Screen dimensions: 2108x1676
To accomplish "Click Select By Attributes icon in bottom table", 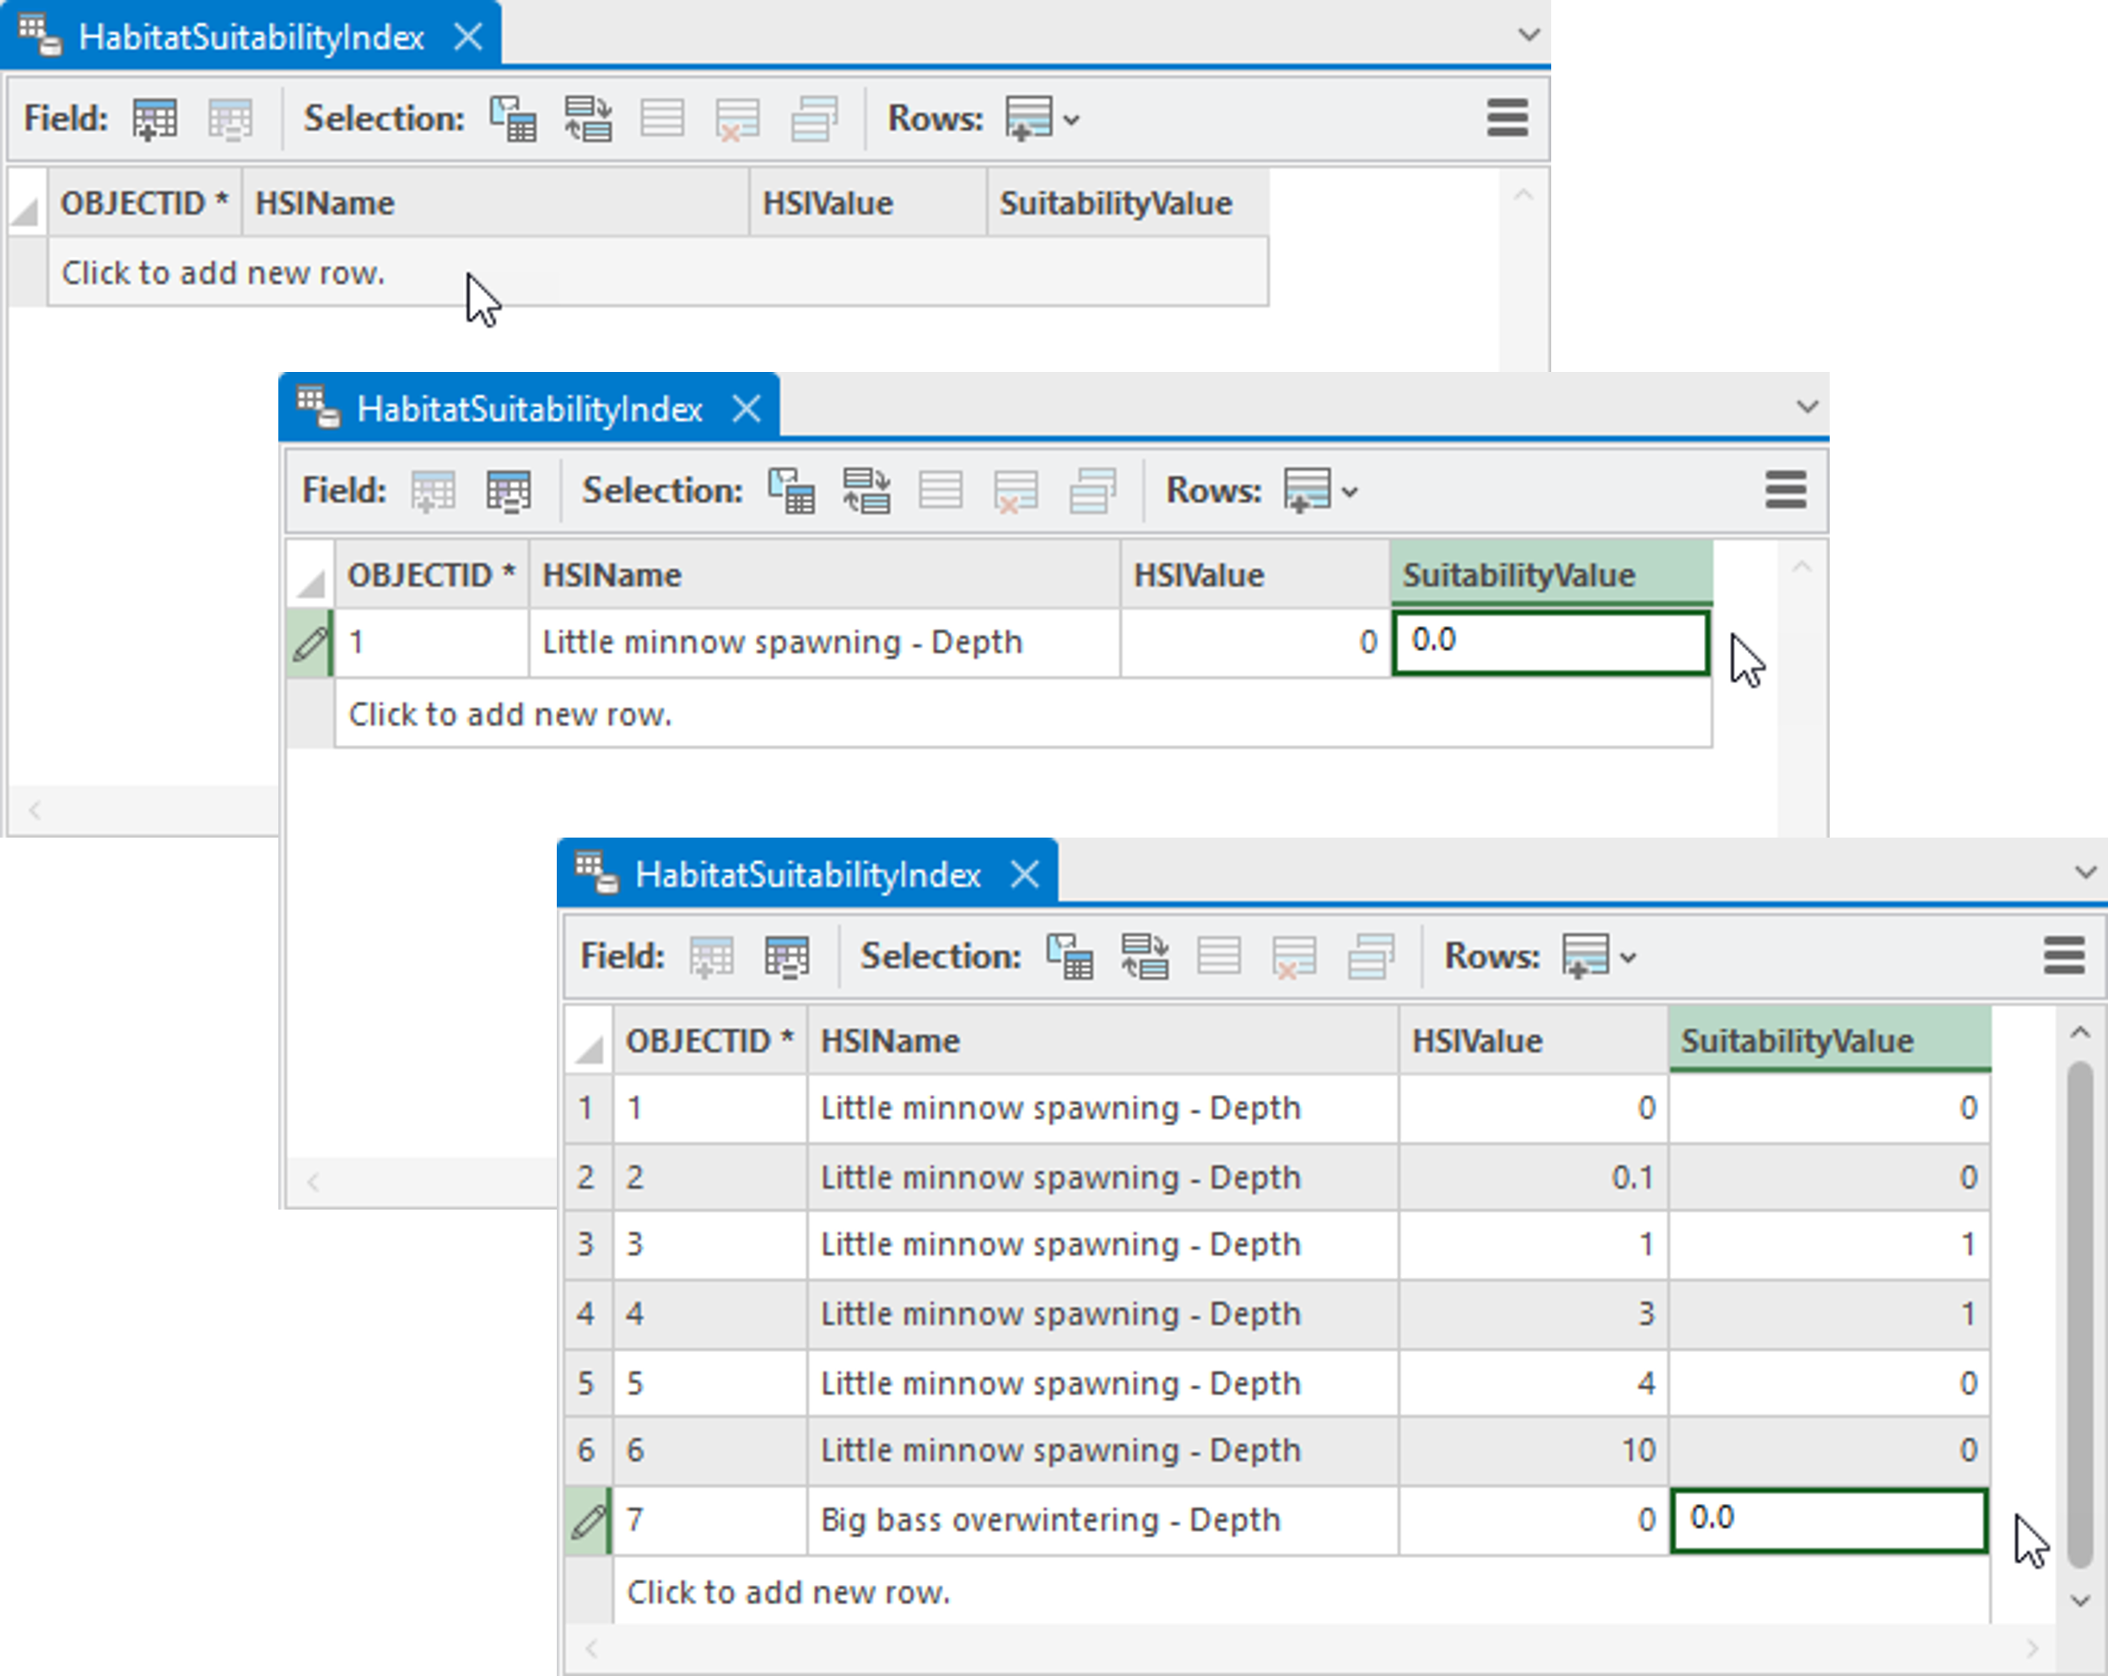I will (x=1070, y=957).
